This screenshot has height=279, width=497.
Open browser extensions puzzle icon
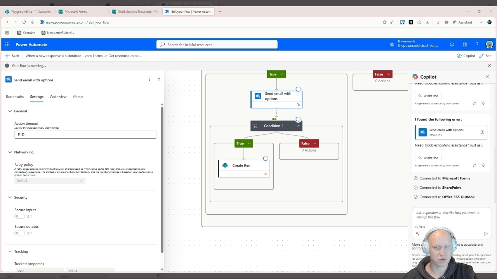419,22
